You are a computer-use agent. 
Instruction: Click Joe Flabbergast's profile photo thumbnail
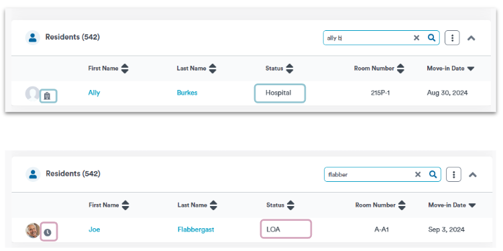33,230
